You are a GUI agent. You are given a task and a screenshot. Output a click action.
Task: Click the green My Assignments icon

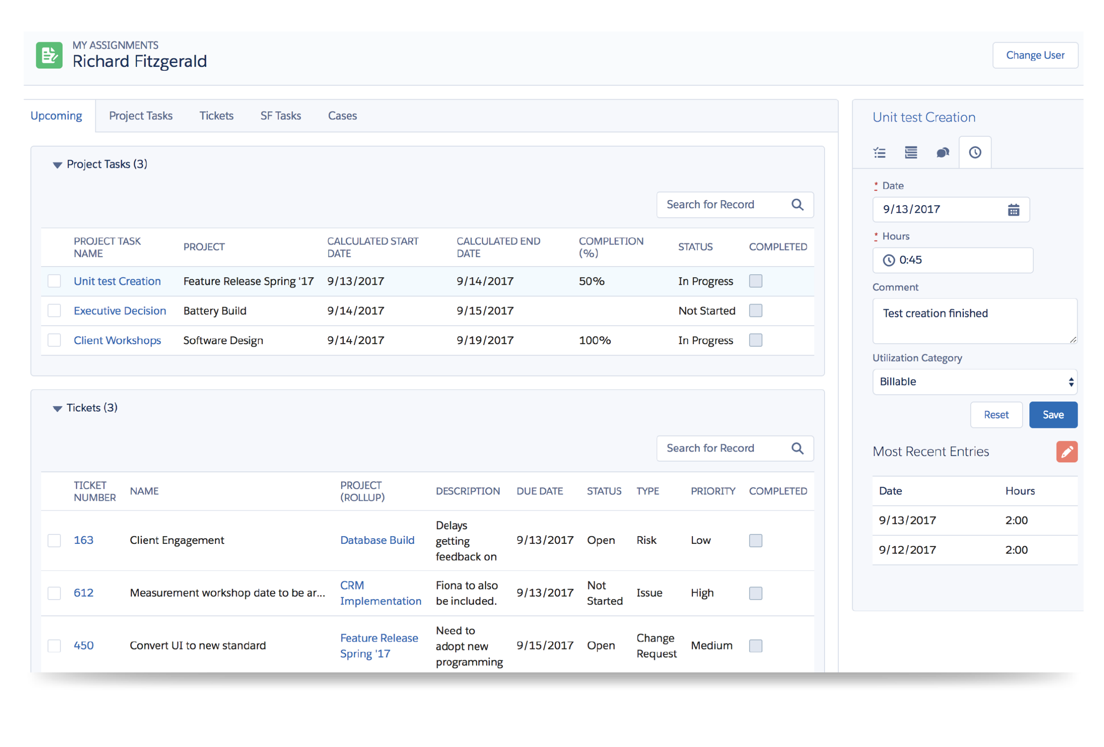[49, 55]
